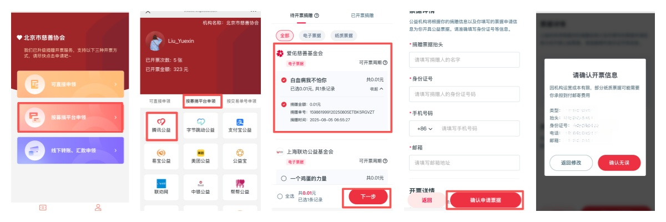Image resolution: width=666 pixels, height=222 pixels.
Task: Open the 易宝公益 platform icon
Action: [x=161, y=157]
